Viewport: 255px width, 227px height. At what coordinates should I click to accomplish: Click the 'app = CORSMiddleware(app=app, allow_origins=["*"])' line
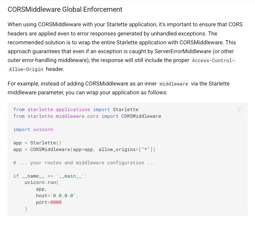(84, 149)
